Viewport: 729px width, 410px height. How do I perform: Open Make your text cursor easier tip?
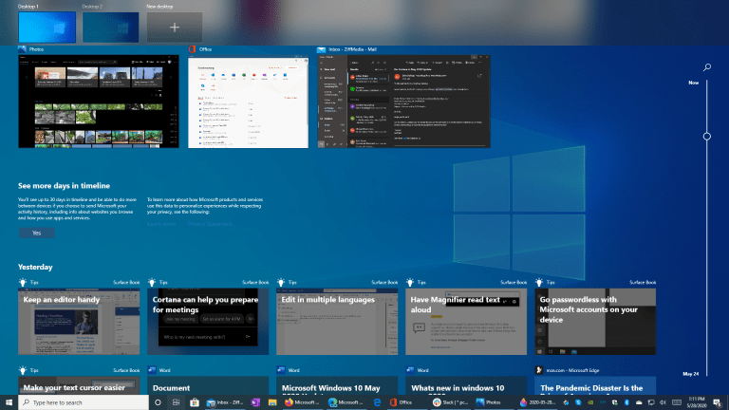coord(79,386)
